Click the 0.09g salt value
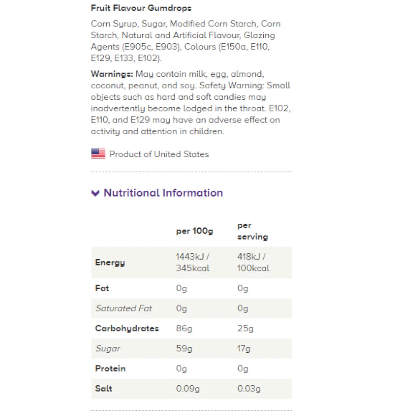 (188, 389)
